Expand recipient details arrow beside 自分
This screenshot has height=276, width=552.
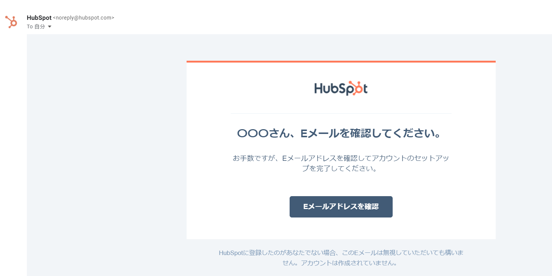pos(50,26)
